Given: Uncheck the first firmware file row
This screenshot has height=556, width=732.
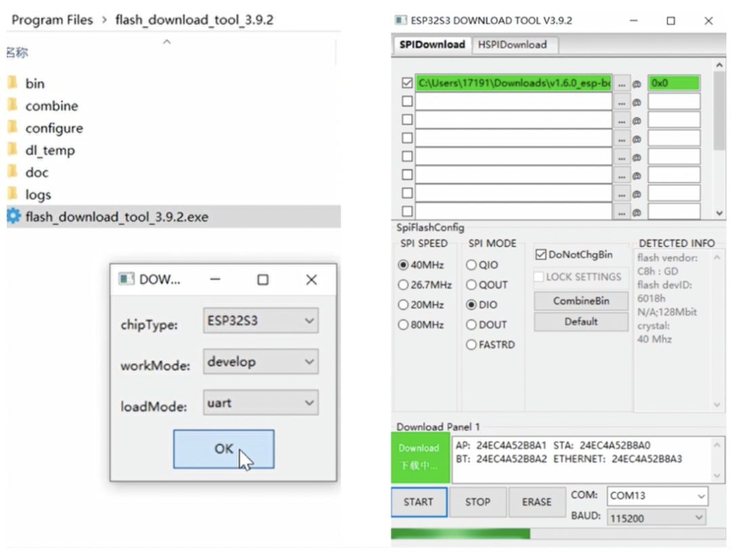Looking at the screenshot, I should (407, 83).
